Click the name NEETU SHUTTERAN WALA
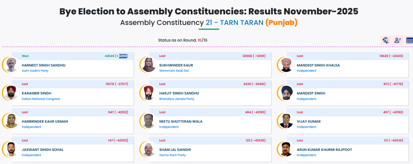Screen dimensions: 413x164 tap(181, 121)
